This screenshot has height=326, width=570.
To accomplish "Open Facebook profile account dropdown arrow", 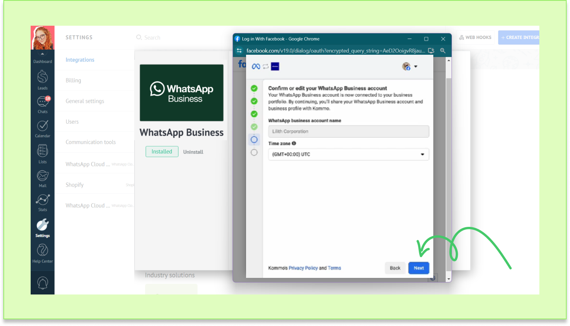I will click(x=415, y=67).
